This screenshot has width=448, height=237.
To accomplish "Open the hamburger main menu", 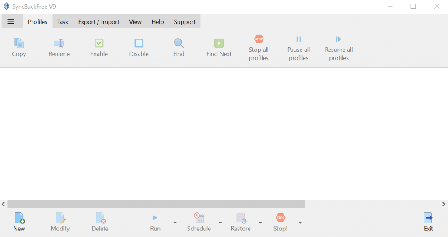I will pos(11,21).
